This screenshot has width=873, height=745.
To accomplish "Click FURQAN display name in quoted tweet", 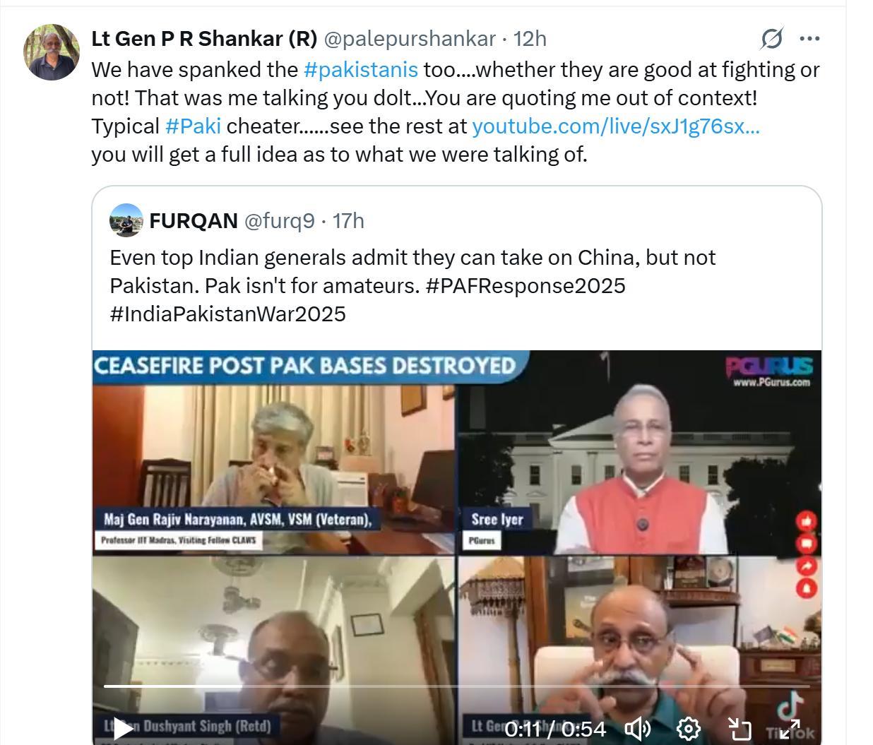I will [x=194, y=220].
